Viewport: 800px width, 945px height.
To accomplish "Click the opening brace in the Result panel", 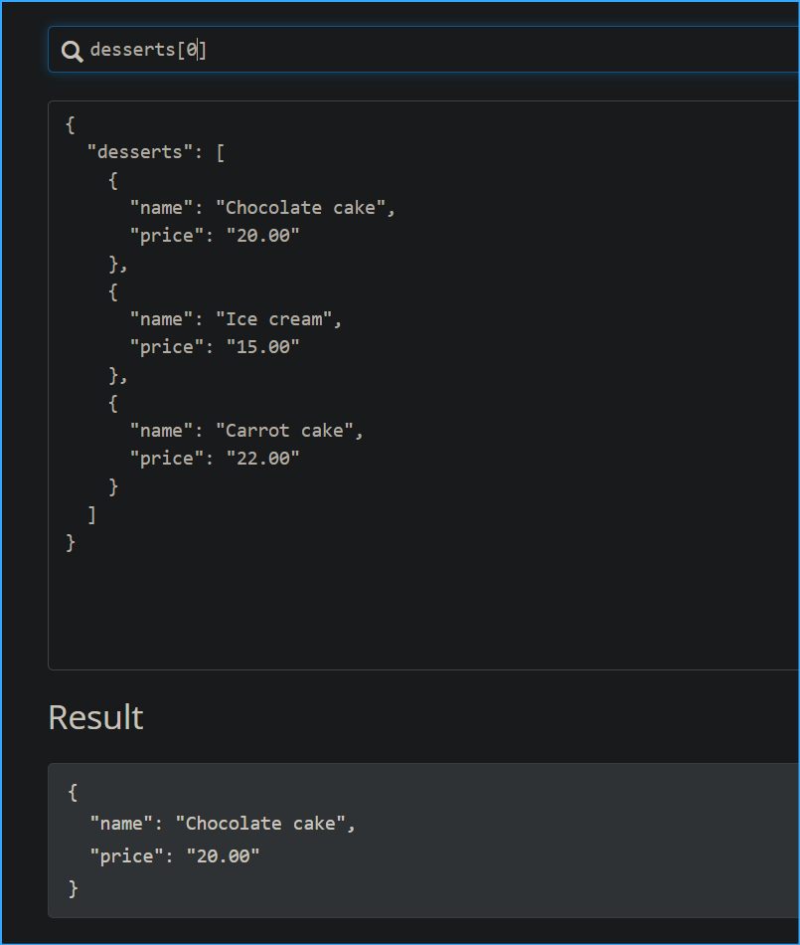I will click(74, 792).
